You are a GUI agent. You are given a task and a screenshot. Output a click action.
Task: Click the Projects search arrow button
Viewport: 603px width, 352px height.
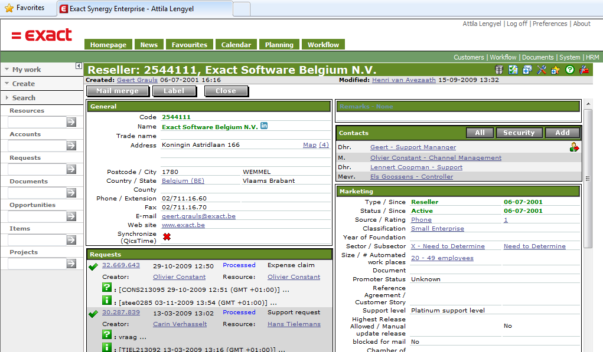(x=71, y=264)
